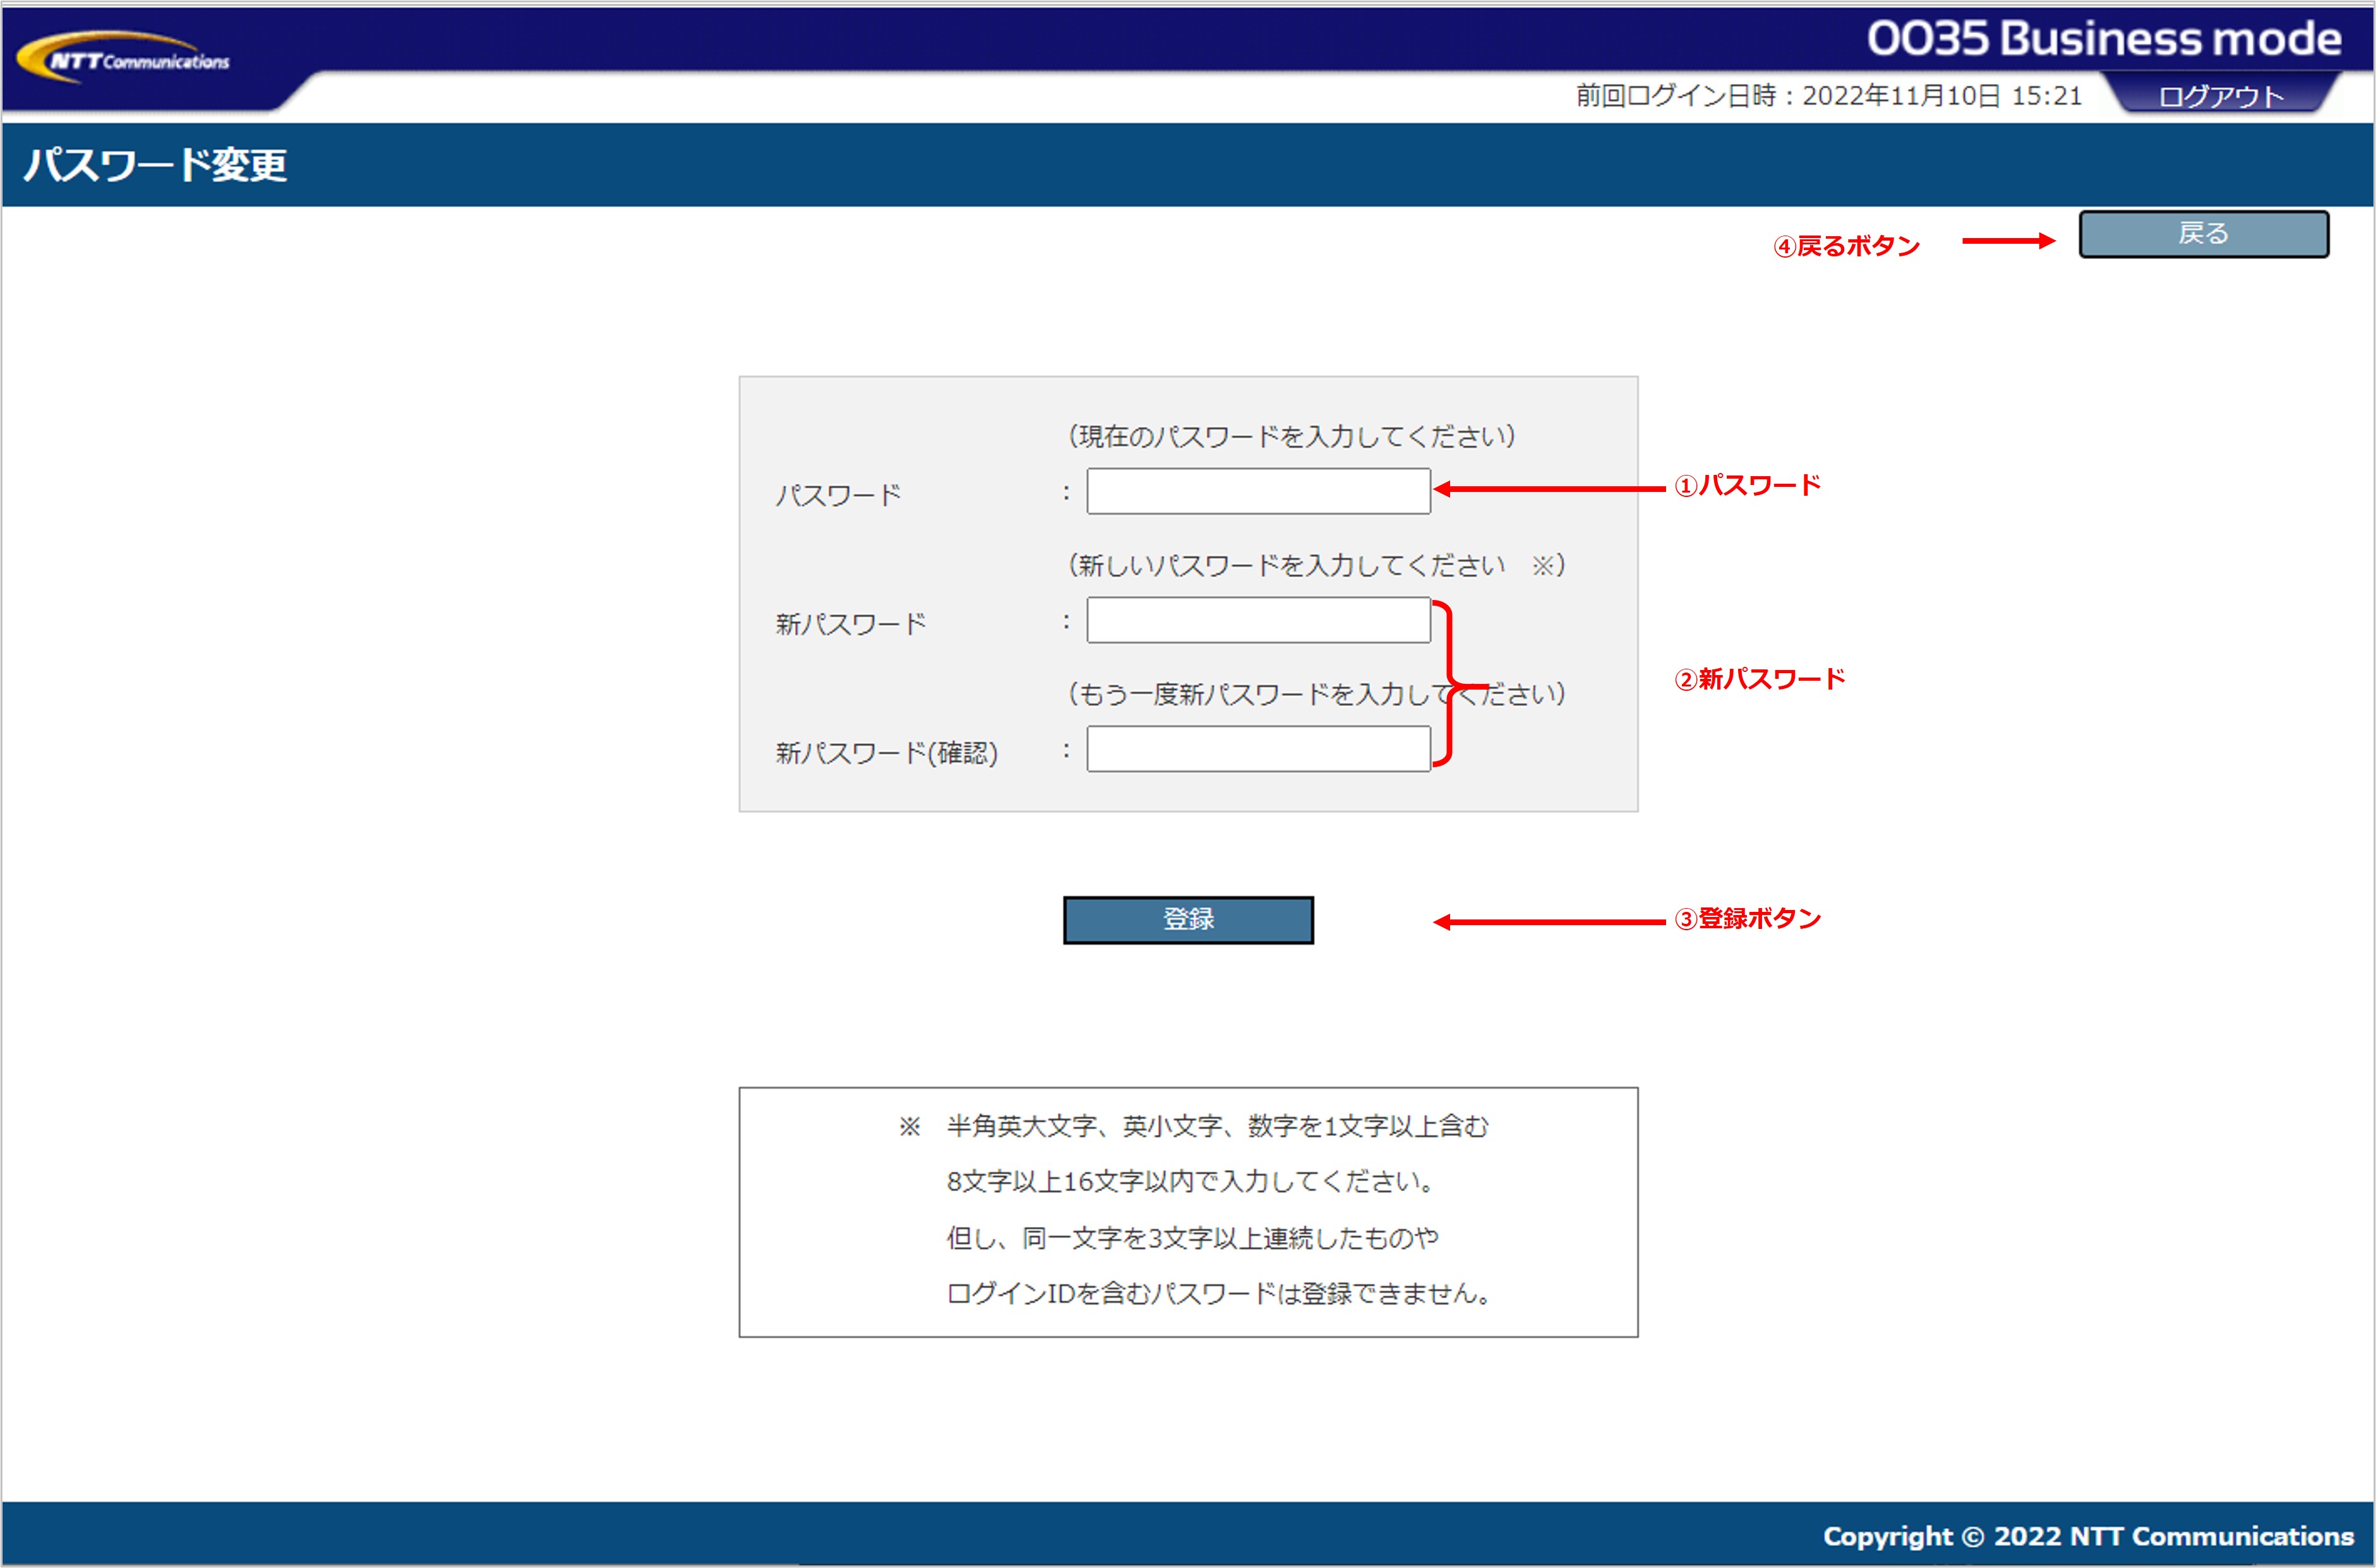Click the Copyright NTT Communications footer text
This screenshot has width=2376, height=1568.
point(2088,1536)
